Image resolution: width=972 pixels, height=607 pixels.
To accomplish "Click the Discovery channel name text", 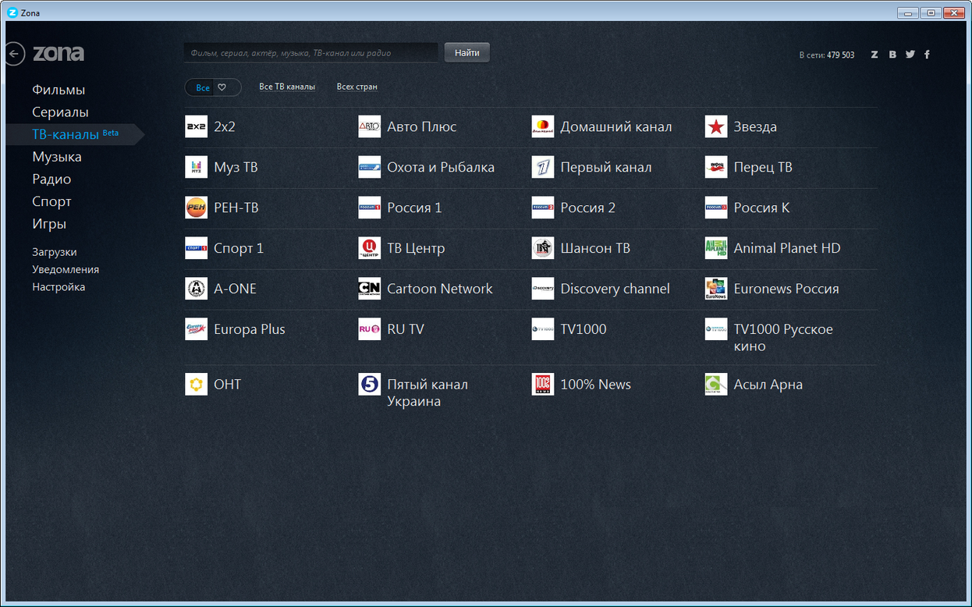I will pyautogui.click(x=615, y=289).
